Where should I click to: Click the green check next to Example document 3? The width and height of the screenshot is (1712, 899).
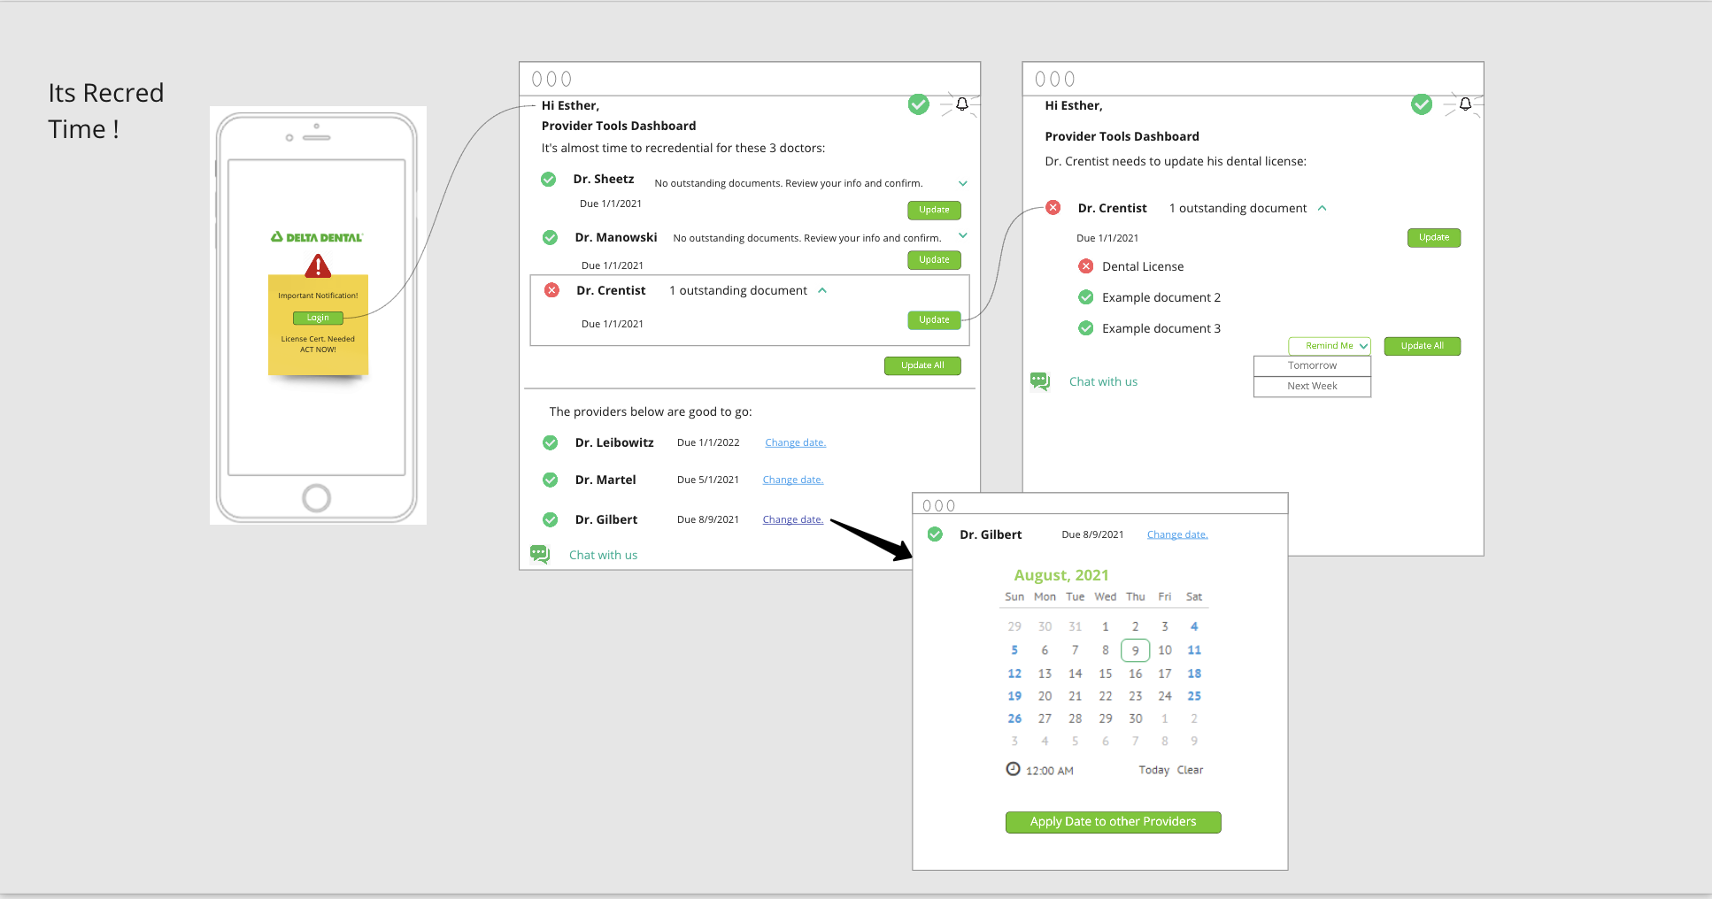pyautogui.click(x=1086, y=328)
